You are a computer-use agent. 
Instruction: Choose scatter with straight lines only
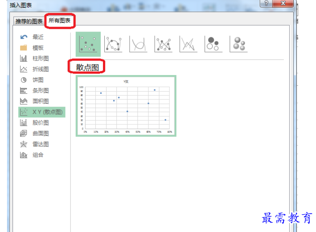(189, 44)
